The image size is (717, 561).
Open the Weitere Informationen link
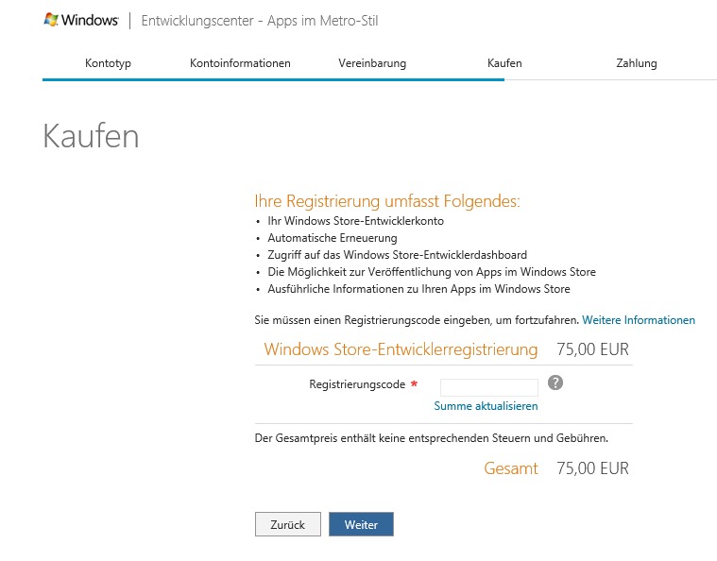639,320
